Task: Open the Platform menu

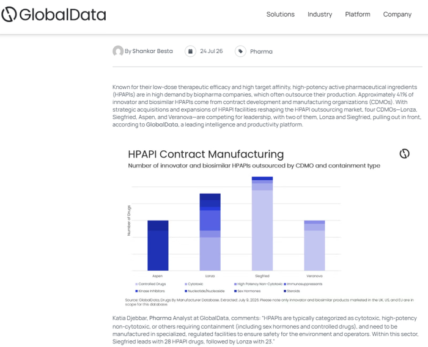Action: click(358, 14)
